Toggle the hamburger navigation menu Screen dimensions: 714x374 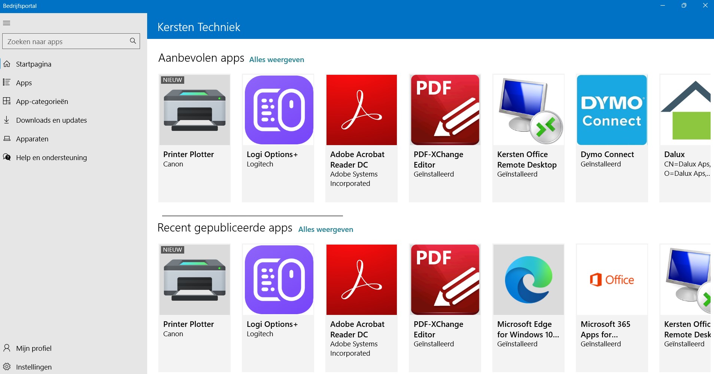coord(7,23)
